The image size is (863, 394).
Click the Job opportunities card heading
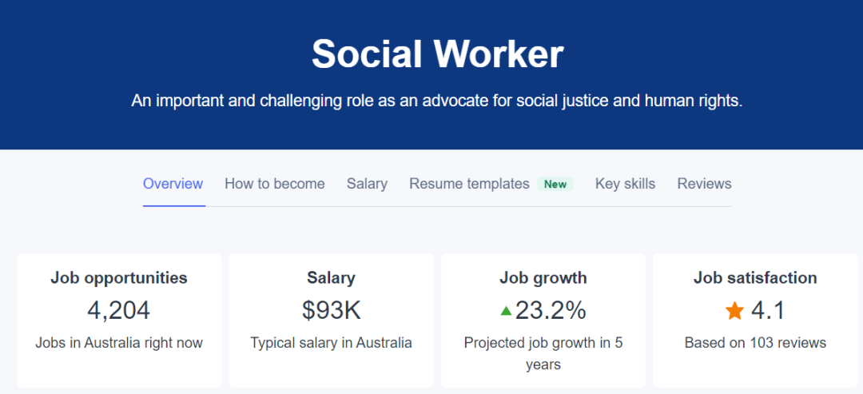coord(119,278)
